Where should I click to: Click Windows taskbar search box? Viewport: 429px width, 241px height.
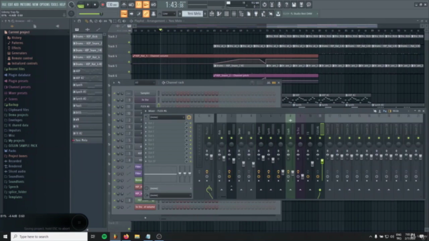coord(49,236)
